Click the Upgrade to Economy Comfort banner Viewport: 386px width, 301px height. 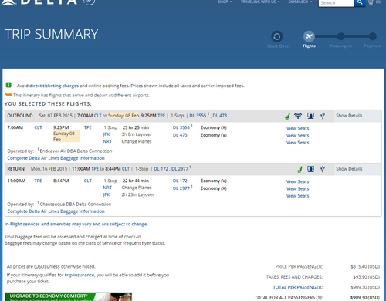(69, 296)
